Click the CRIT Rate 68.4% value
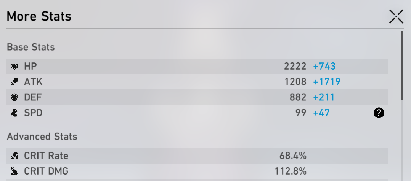The height and width of the screenshot is (181, 411). pyautogui.click(x=293, y=155)
